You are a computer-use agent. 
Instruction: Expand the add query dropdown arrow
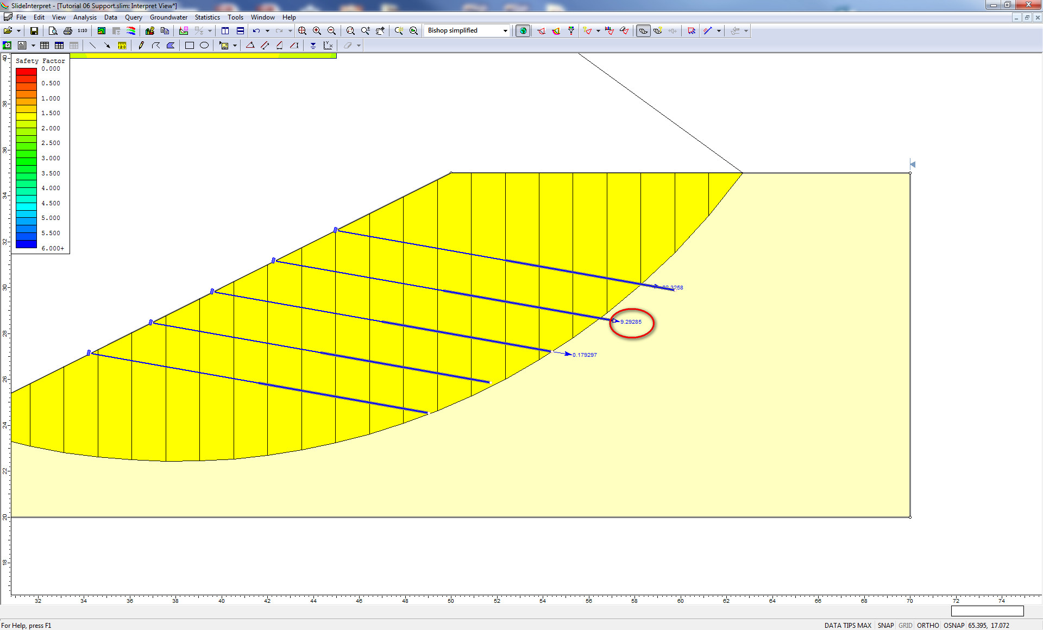[598, 31]
